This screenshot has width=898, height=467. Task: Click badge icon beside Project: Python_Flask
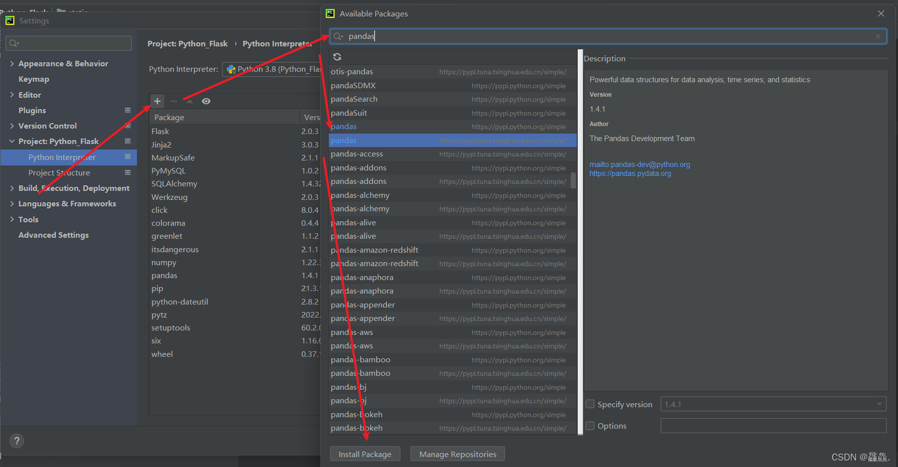(x=128, y=142)
